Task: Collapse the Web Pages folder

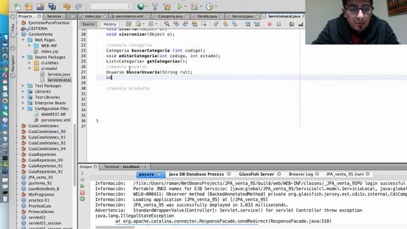Action: [23, 40]
